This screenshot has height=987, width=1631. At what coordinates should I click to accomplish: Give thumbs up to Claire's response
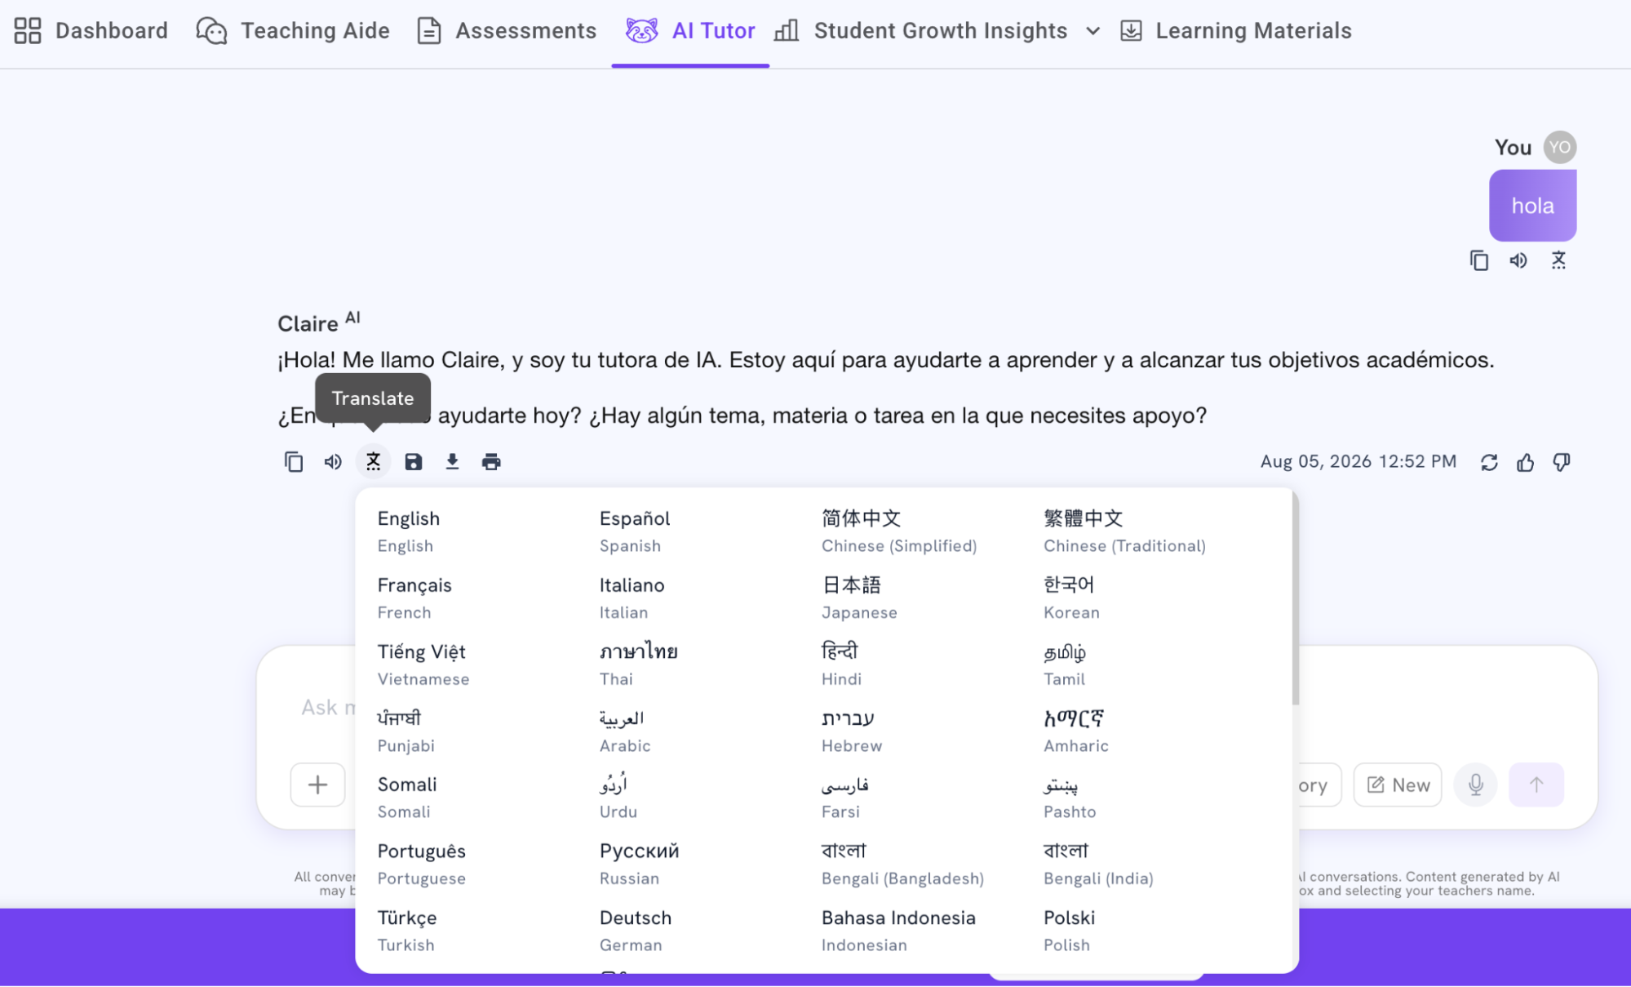(1525, 462)
